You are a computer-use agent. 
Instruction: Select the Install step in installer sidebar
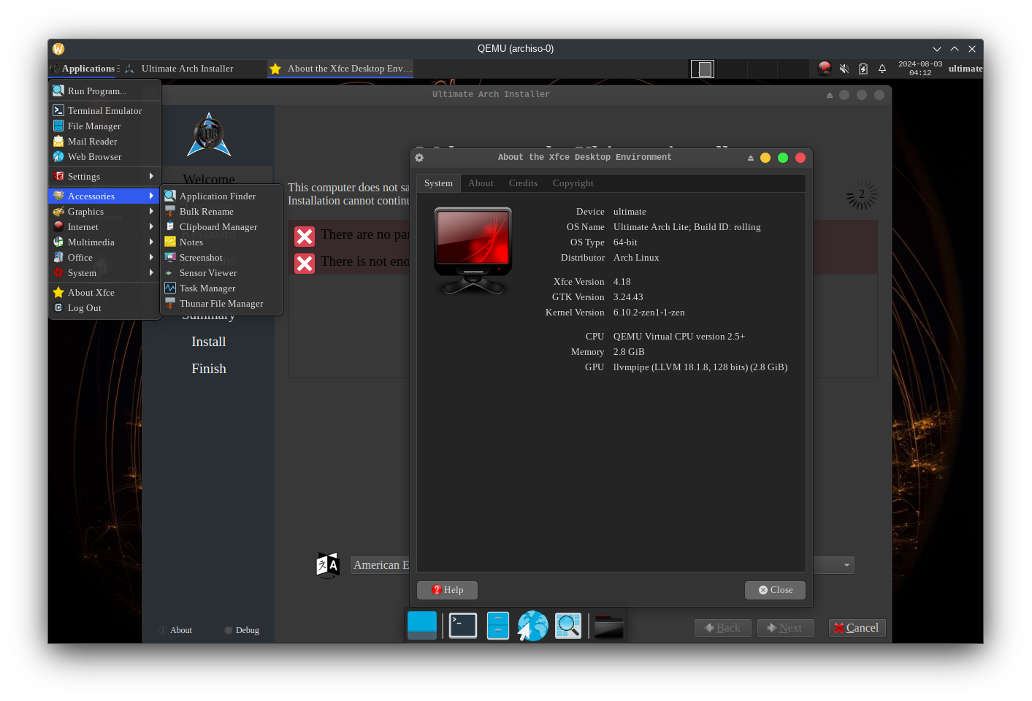[209, 342]
